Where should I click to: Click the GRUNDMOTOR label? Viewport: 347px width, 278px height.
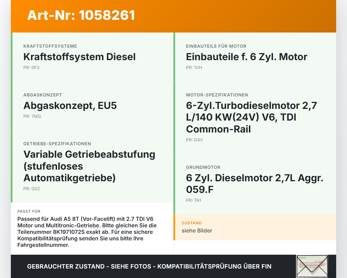pyautogui.click(x=203, y=167)
